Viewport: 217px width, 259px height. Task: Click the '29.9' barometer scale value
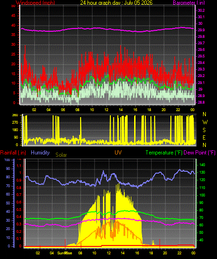pos(201,30)
